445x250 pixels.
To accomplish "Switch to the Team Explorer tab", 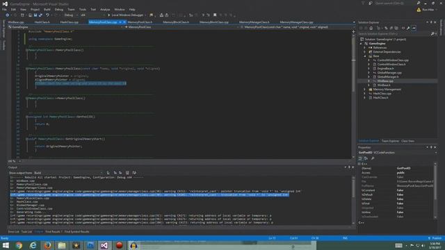I will (390, 141).
